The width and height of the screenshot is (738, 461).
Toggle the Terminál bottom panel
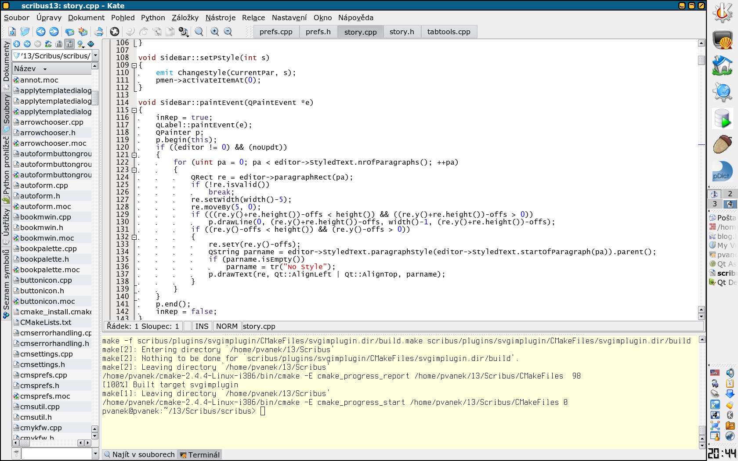click(x=199, y=454)
